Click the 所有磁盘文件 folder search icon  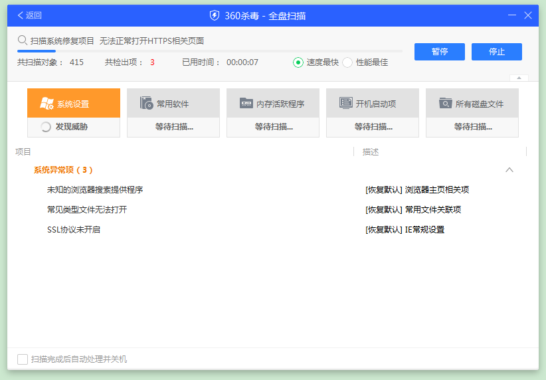tap(445, 103)
